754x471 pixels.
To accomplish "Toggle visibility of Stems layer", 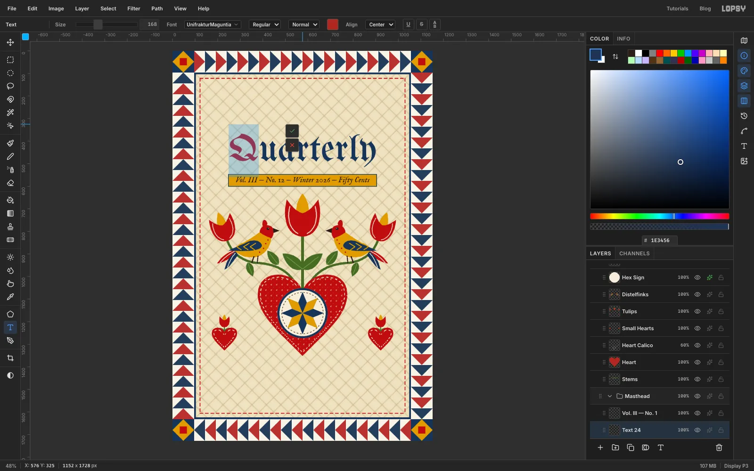I will [697, 379].
